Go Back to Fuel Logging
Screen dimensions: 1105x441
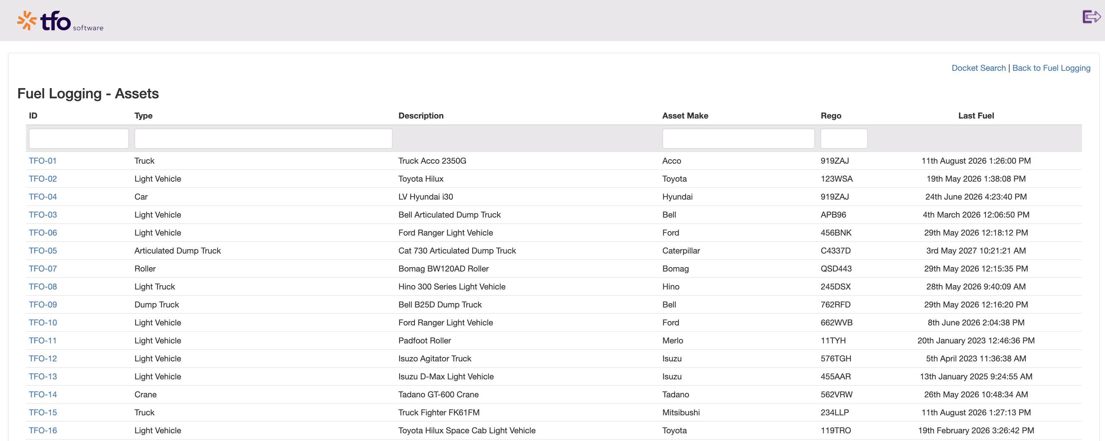[x=1051, y=68]
